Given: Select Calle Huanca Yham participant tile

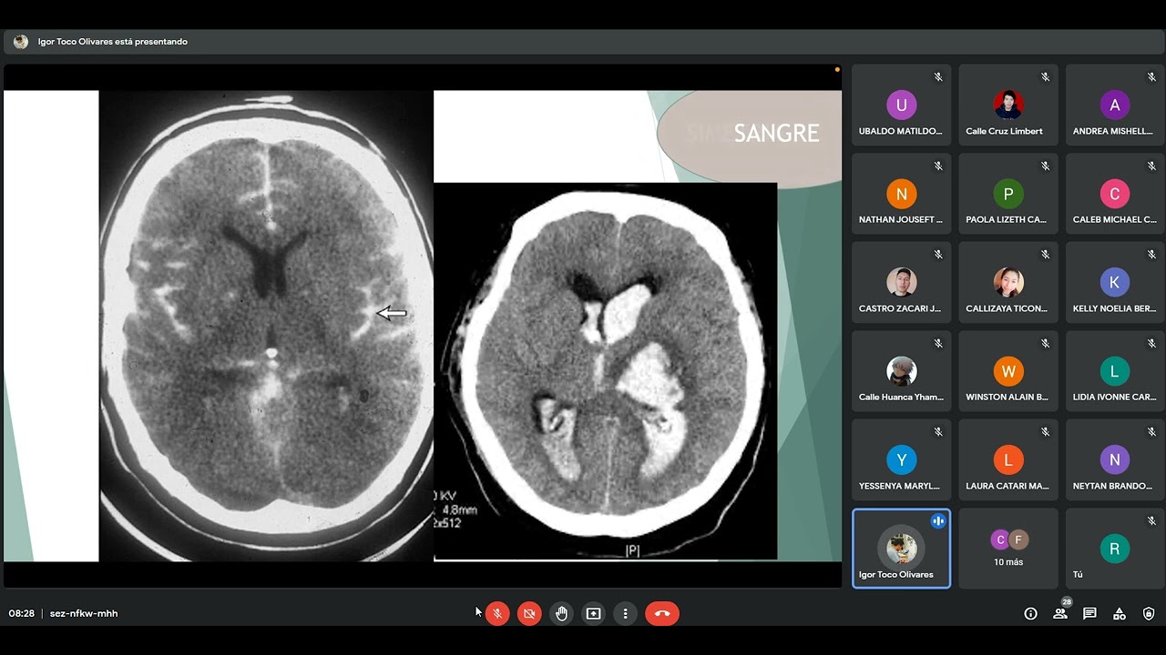Looking at the screenshot, I should coord(901,371).
